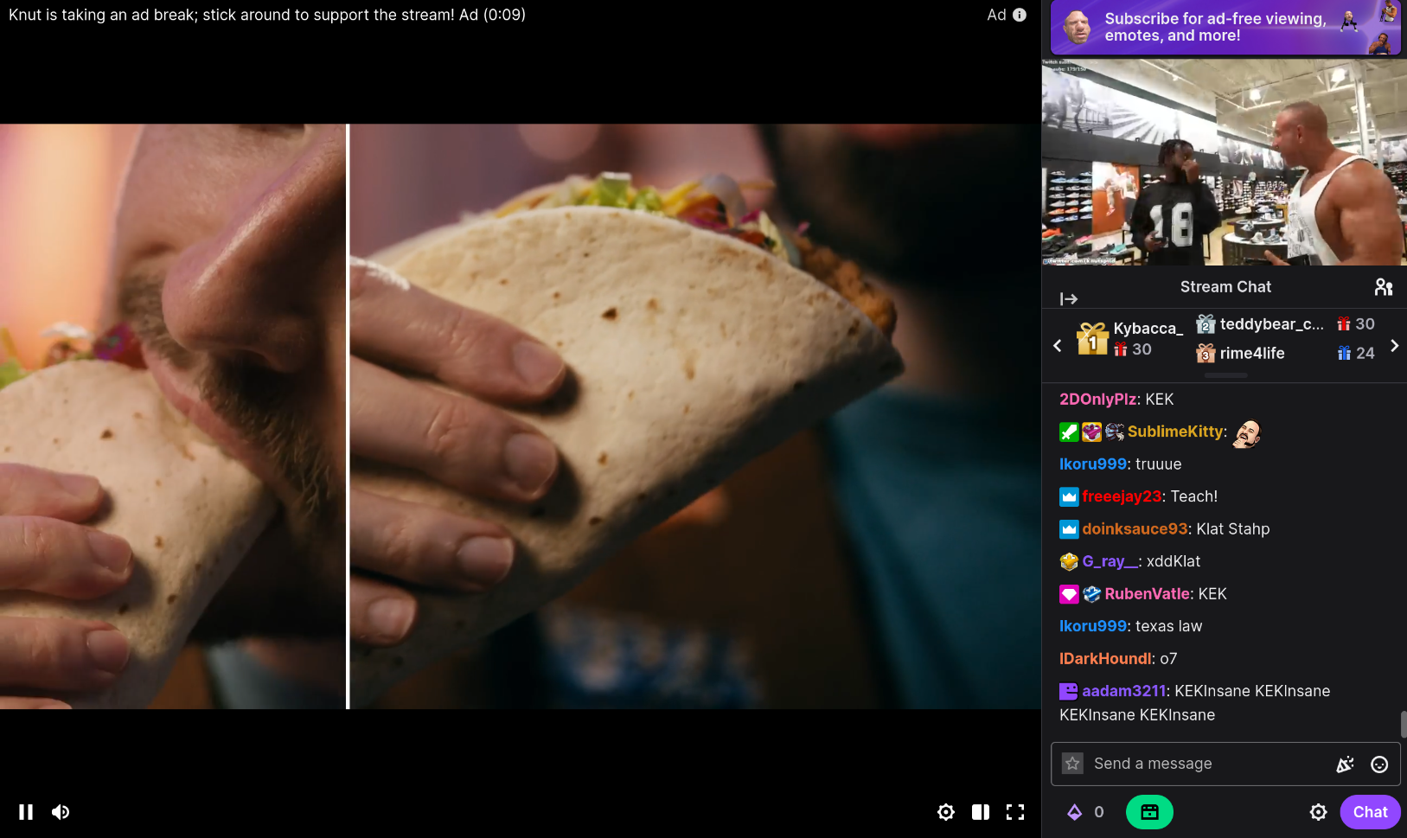1407x838 pixels.
Task: Enter fullscreen mode
Action: point(1015,812)
